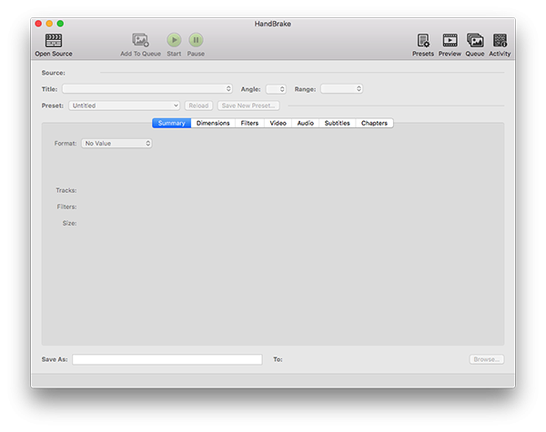Expand the Title dropdown
546x432 pixels.
point(147,89)
